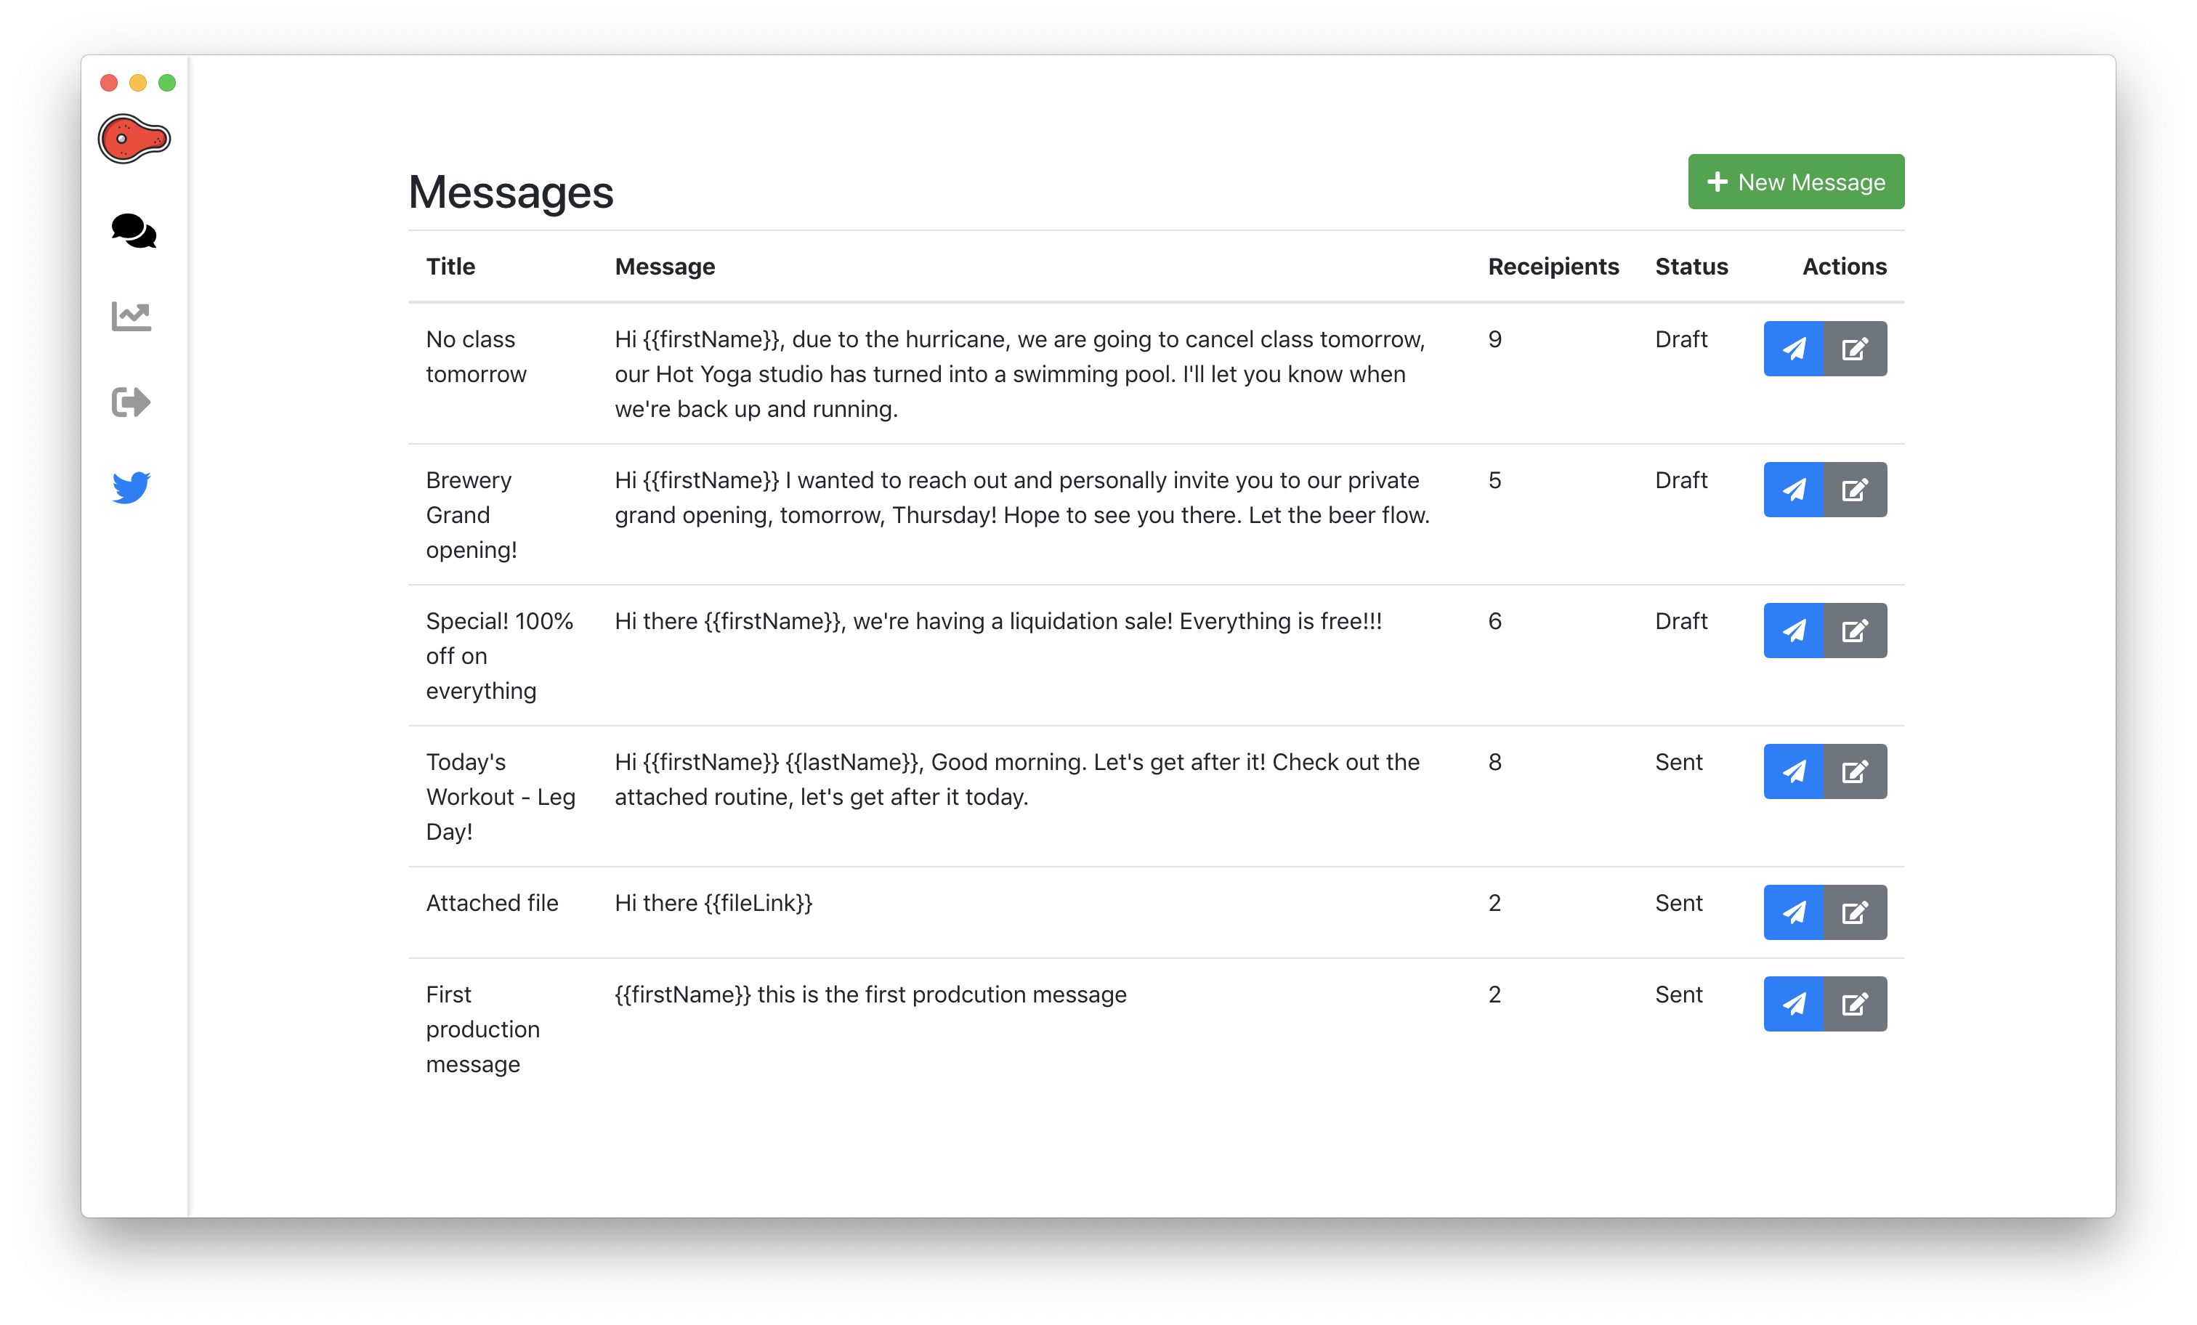
Task: Edit the 'No class tomorrow' message
Action: coord(1855,349)
